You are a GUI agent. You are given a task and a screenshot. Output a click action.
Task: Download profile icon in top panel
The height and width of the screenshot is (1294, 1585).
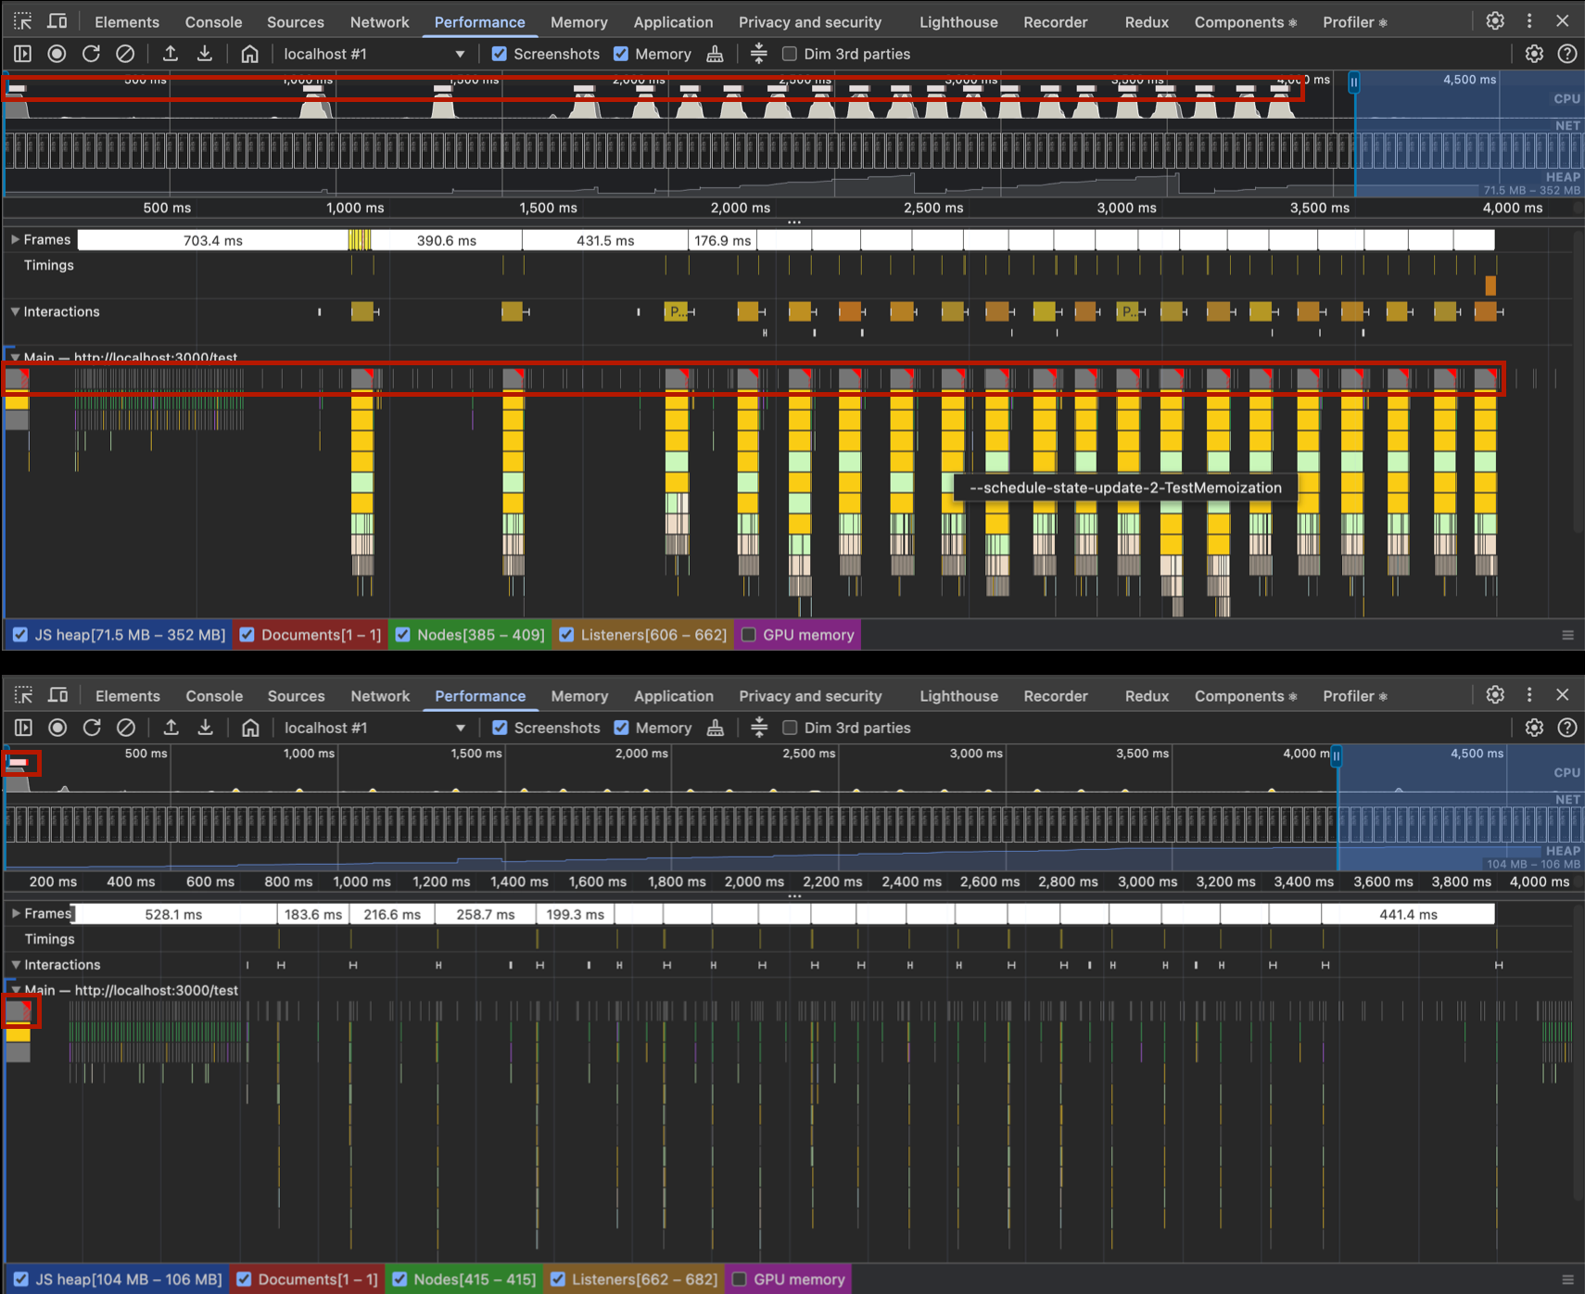[205, 54]
